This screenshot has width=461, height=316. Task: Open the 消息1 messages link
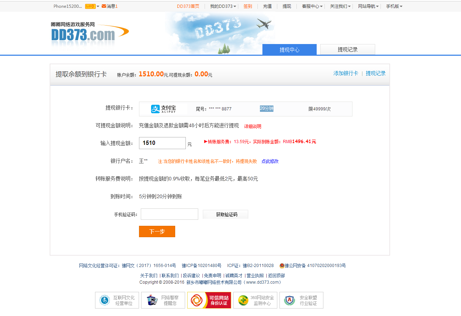pyautogui.click(x=112, y=6)
